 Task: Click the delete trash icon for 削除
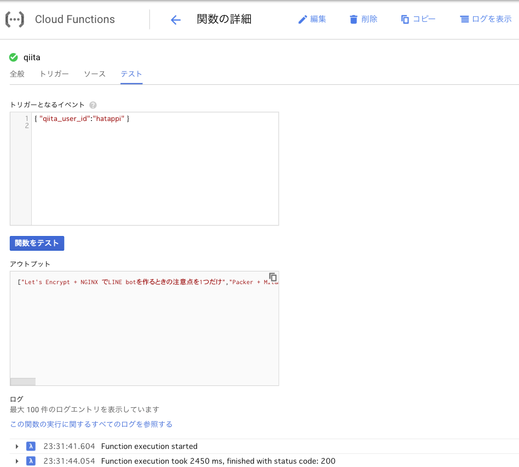[353, 19]
